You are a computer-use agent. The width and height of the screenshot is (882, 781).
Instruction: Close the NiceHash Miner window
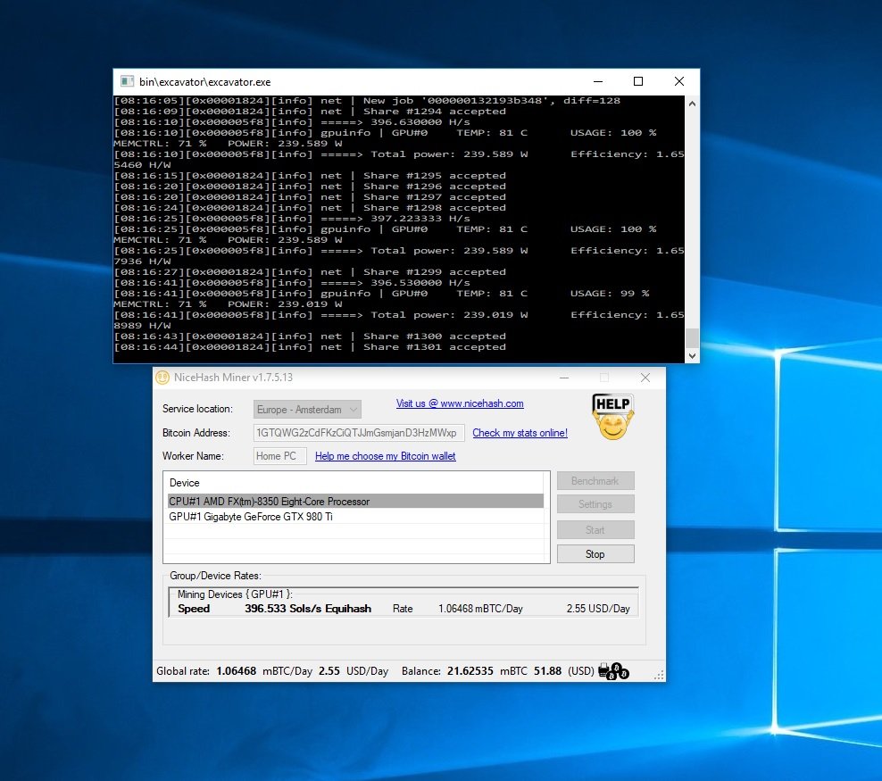(x=645, y=378)
